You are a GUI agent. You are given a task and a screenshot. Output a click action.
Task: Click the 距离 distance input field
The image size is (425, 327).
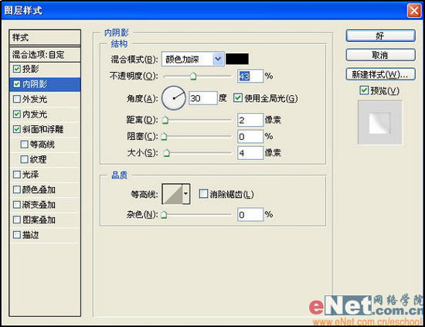coord(250,120)
